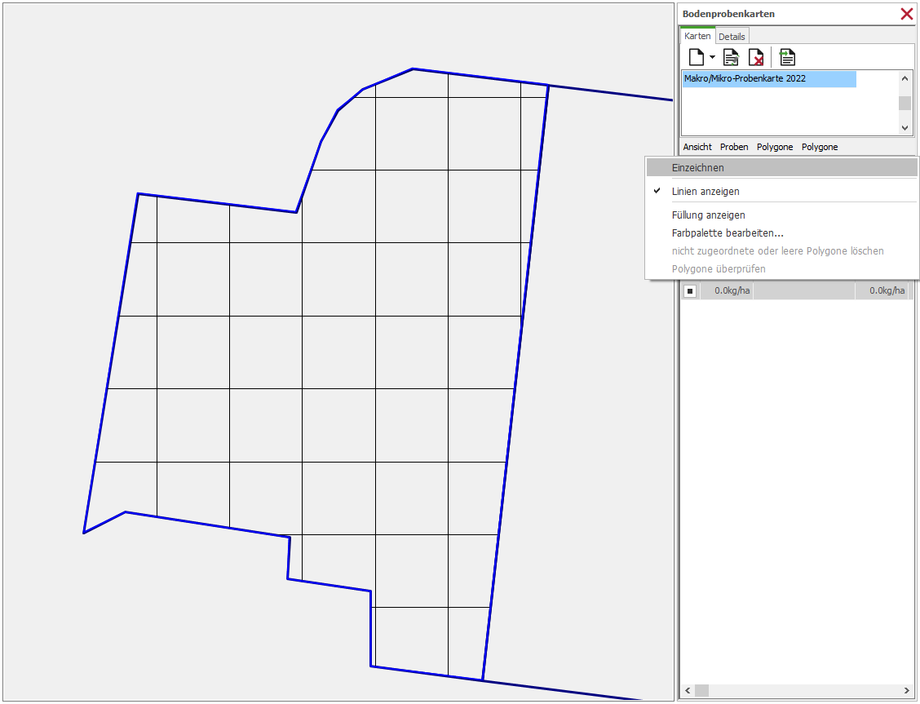Viewport: 920px width, 704px height.
Task: Toggle the checked Linien anzeigen option
Action: tap(705, 192)
